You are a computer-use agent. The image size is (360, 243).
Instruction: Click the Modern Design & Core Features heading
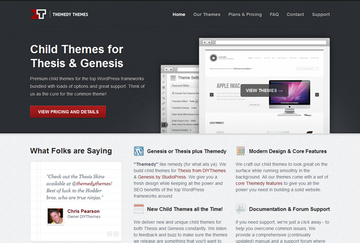(x=288, y=151)
